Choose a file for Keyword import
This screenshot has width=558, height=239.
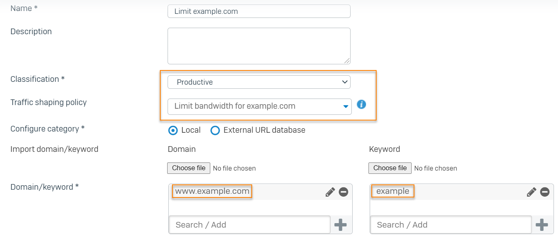390,168
